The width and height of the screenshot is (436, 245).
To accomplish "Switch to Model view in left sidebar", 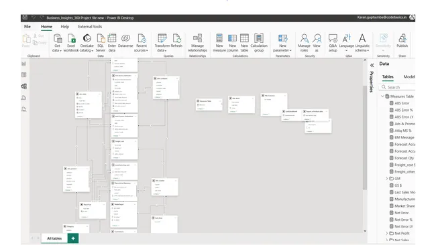I will click(x=24, y=86).
